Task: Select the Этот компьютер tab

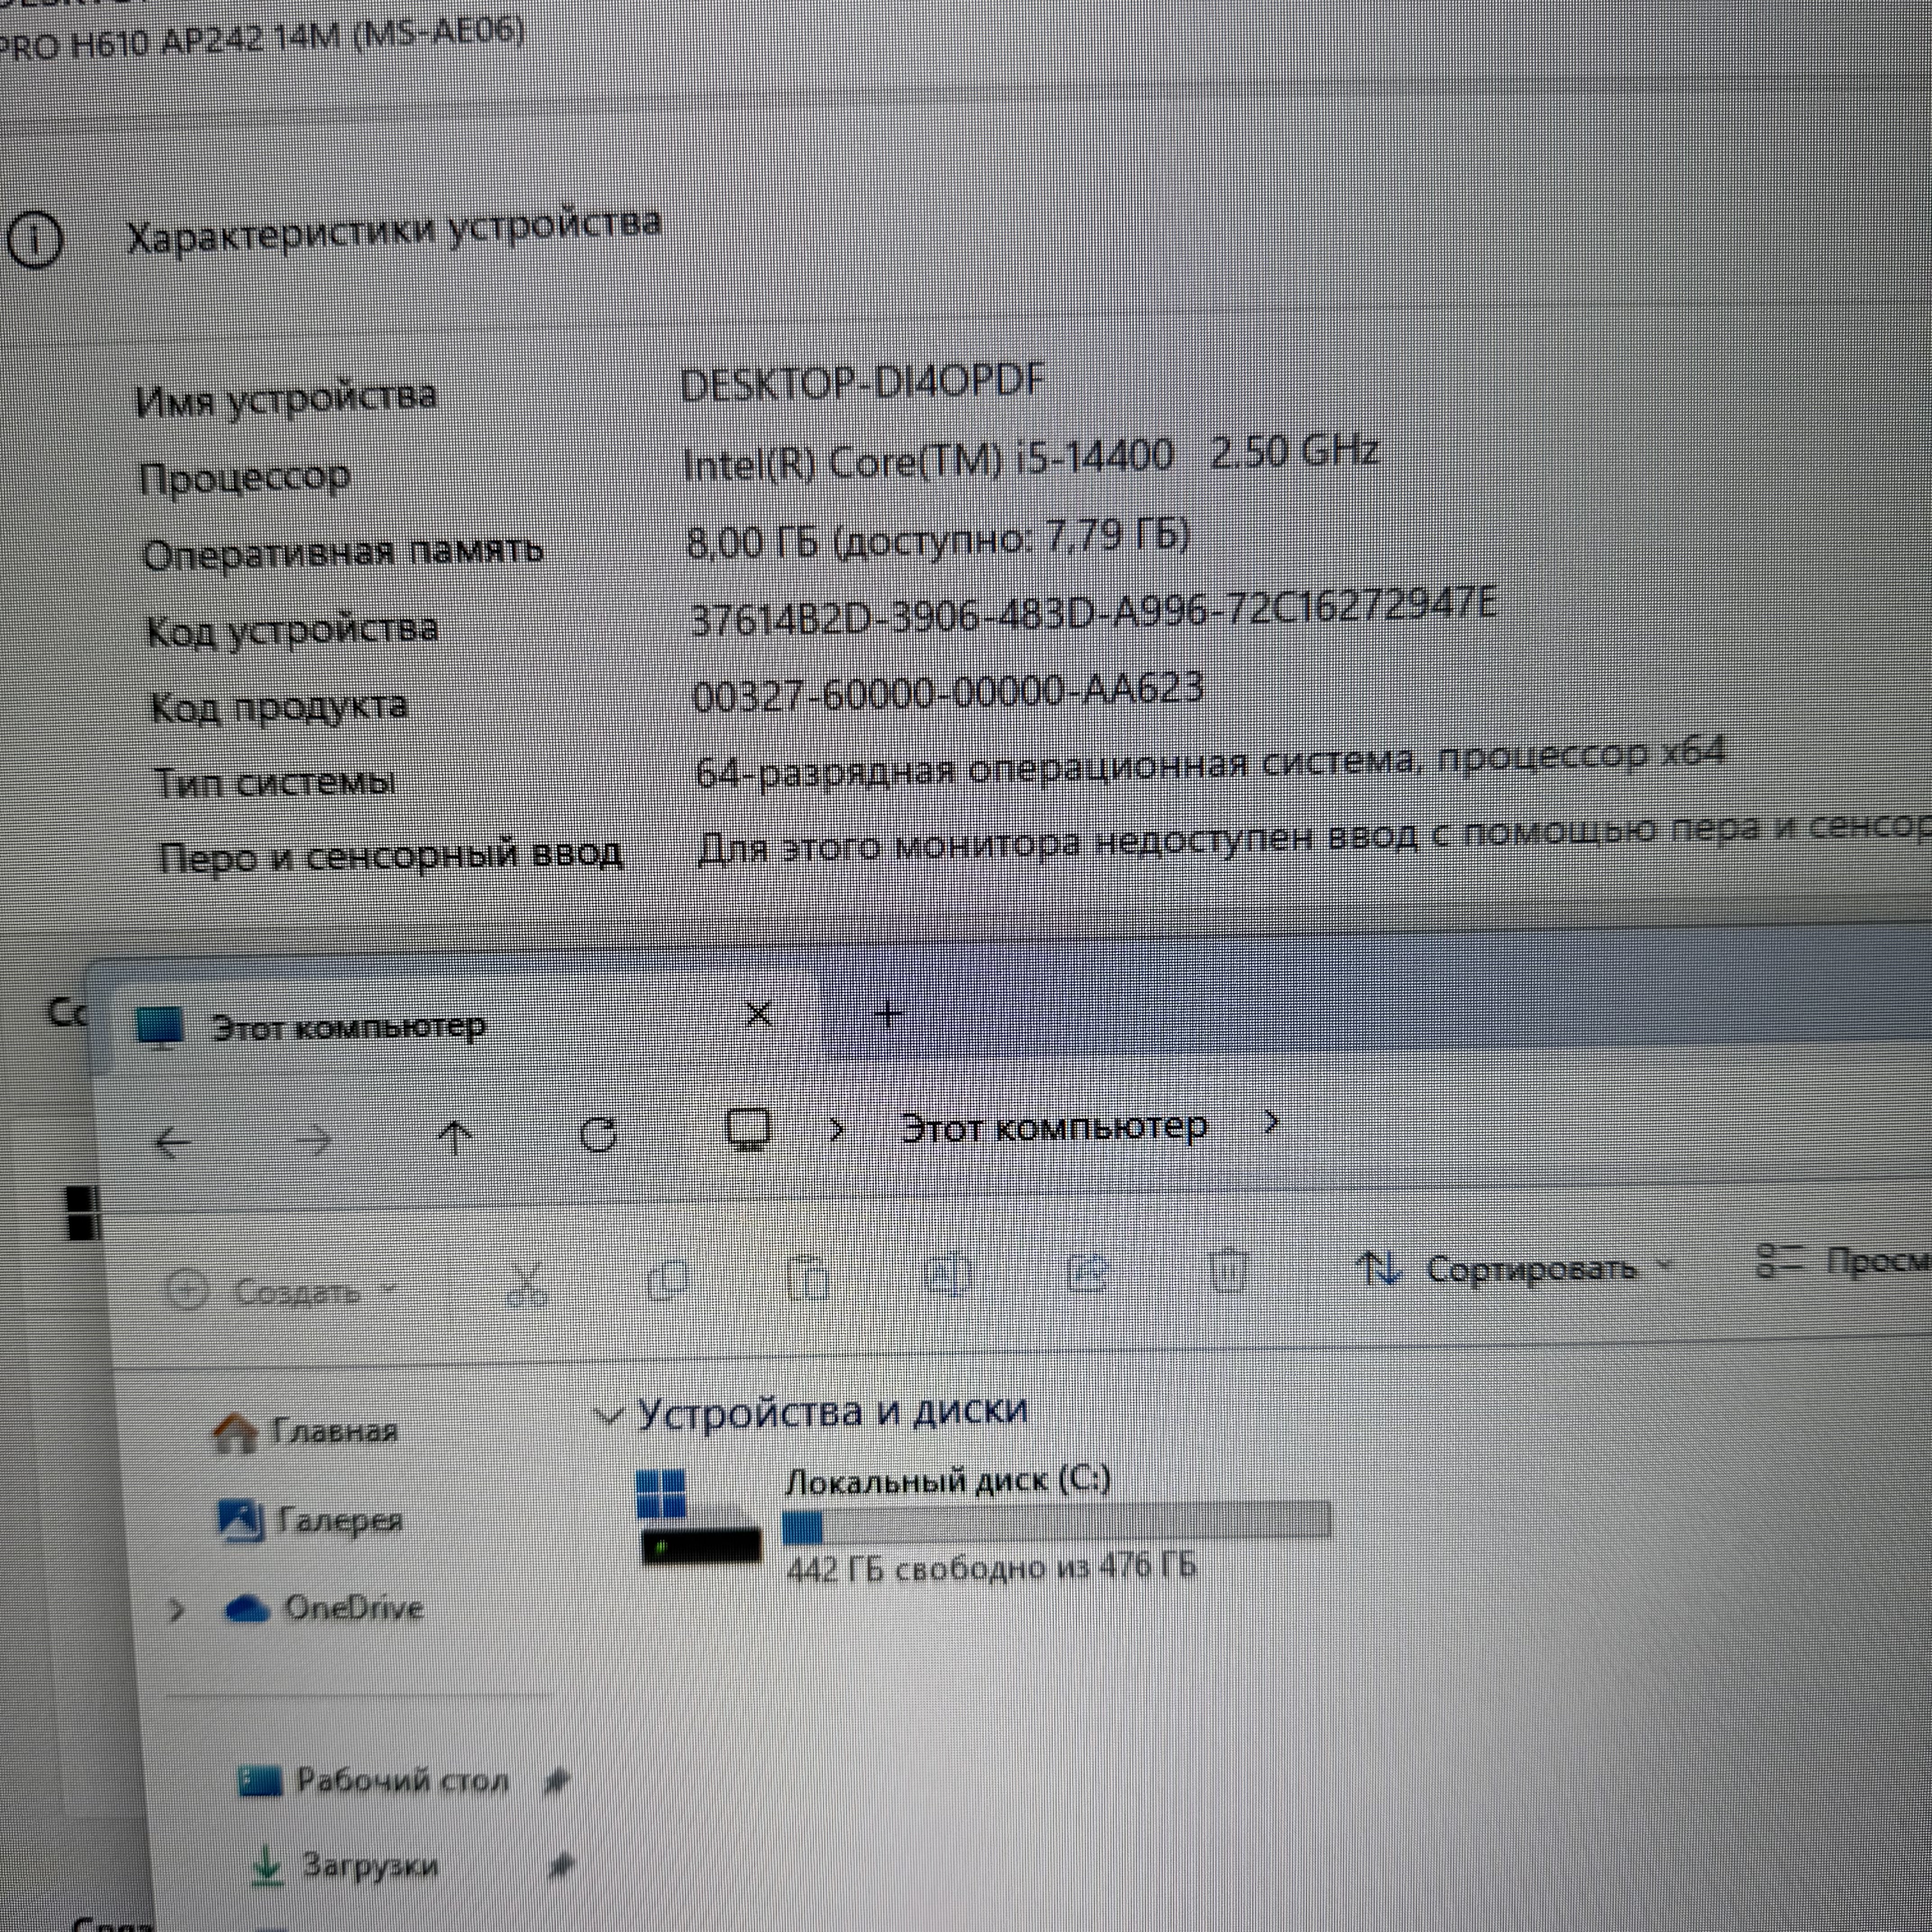Action: (348, 1027)
